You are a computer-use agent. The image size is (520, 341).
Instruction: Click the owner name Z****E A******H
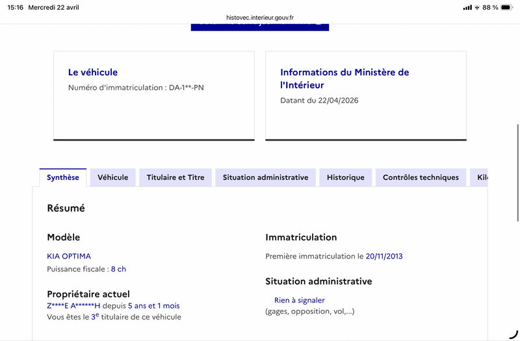73,305
